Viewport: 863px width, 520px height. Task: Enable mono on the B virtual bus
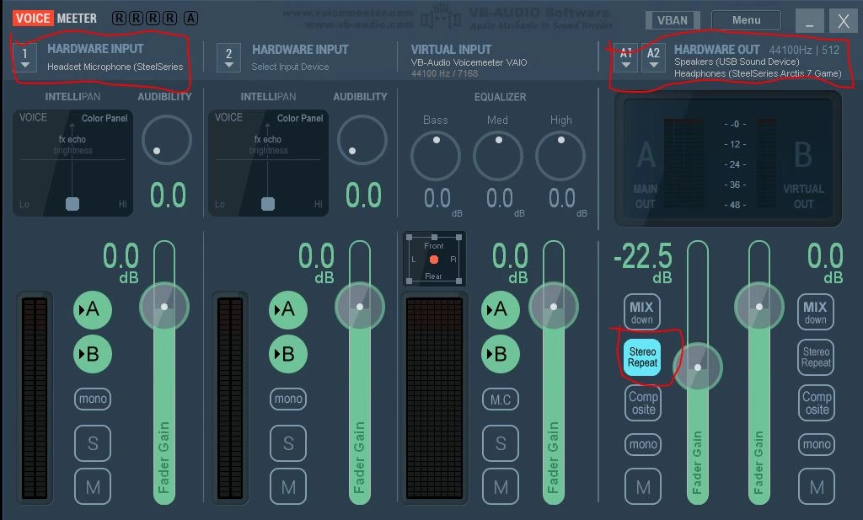(x=817, y=444)
